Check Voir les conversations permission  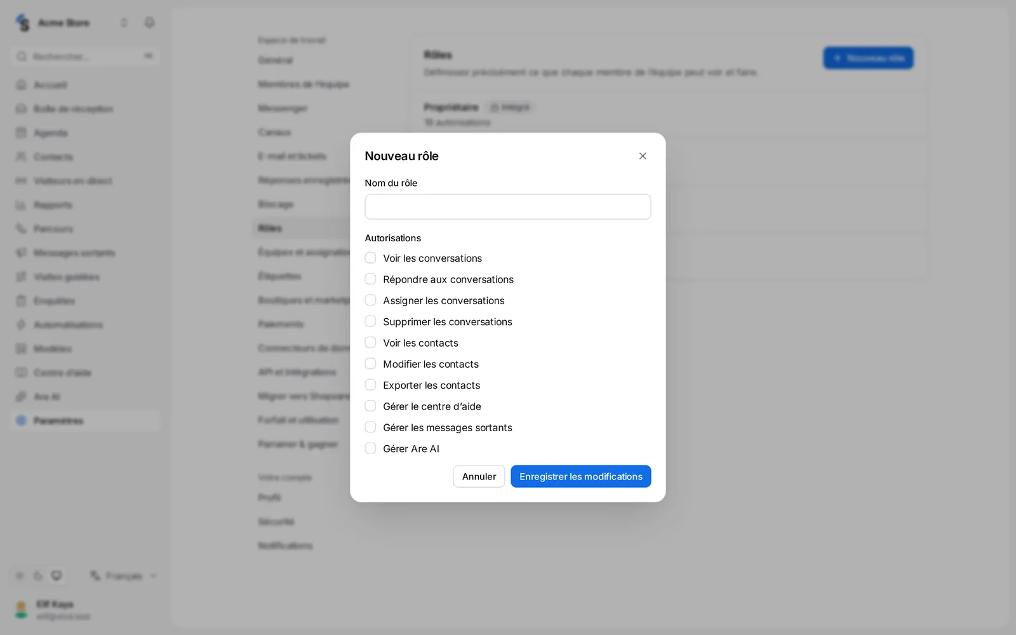pos(370,258)
